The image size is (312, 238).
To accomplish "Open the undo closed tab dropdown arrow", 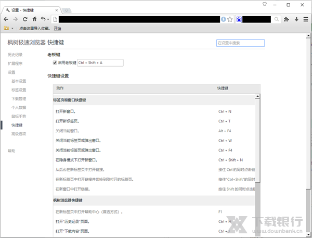I will point(48,20).
